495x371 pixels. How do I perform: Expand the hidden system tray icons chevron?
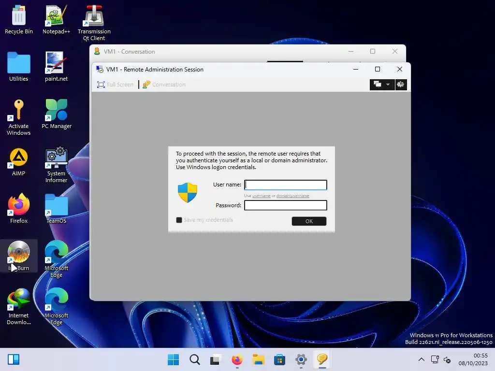pyautogui.click(x=422, y=359)
